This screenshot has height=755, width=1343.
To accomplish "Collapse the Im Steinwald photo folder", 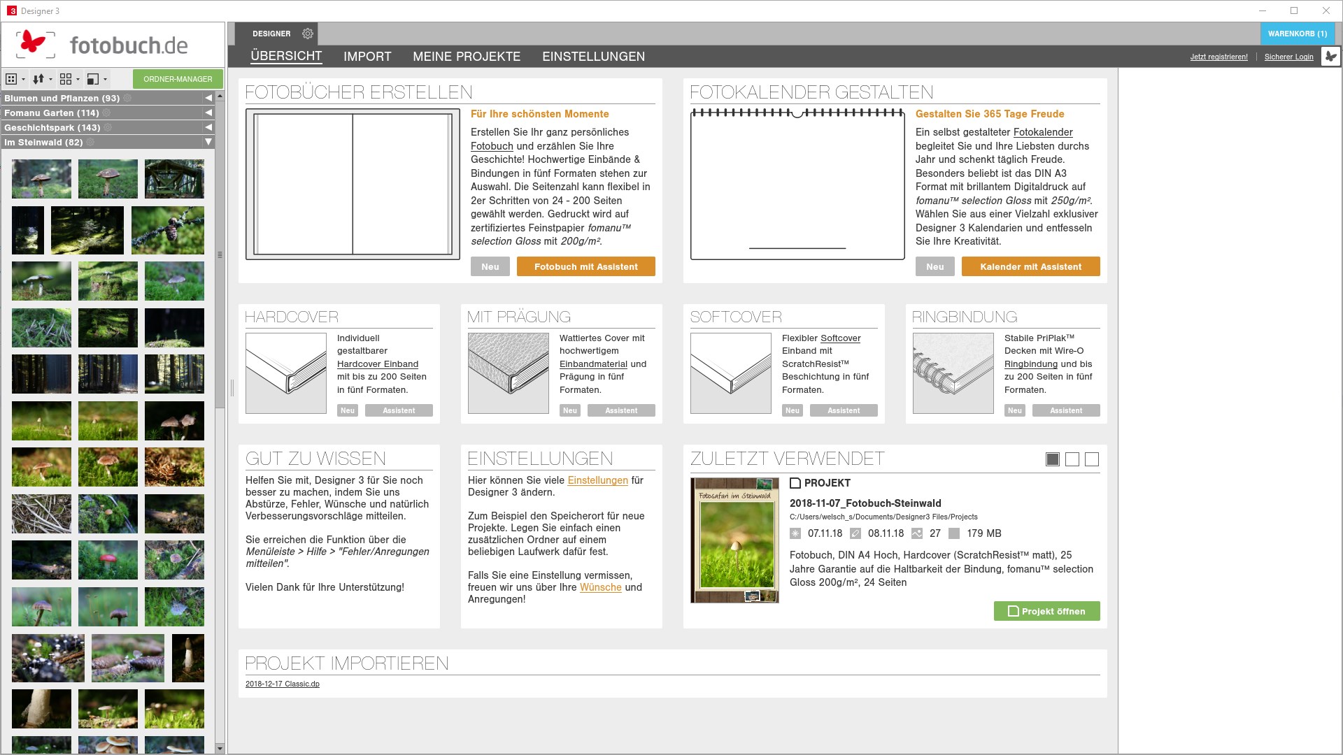I will [208, 142].
